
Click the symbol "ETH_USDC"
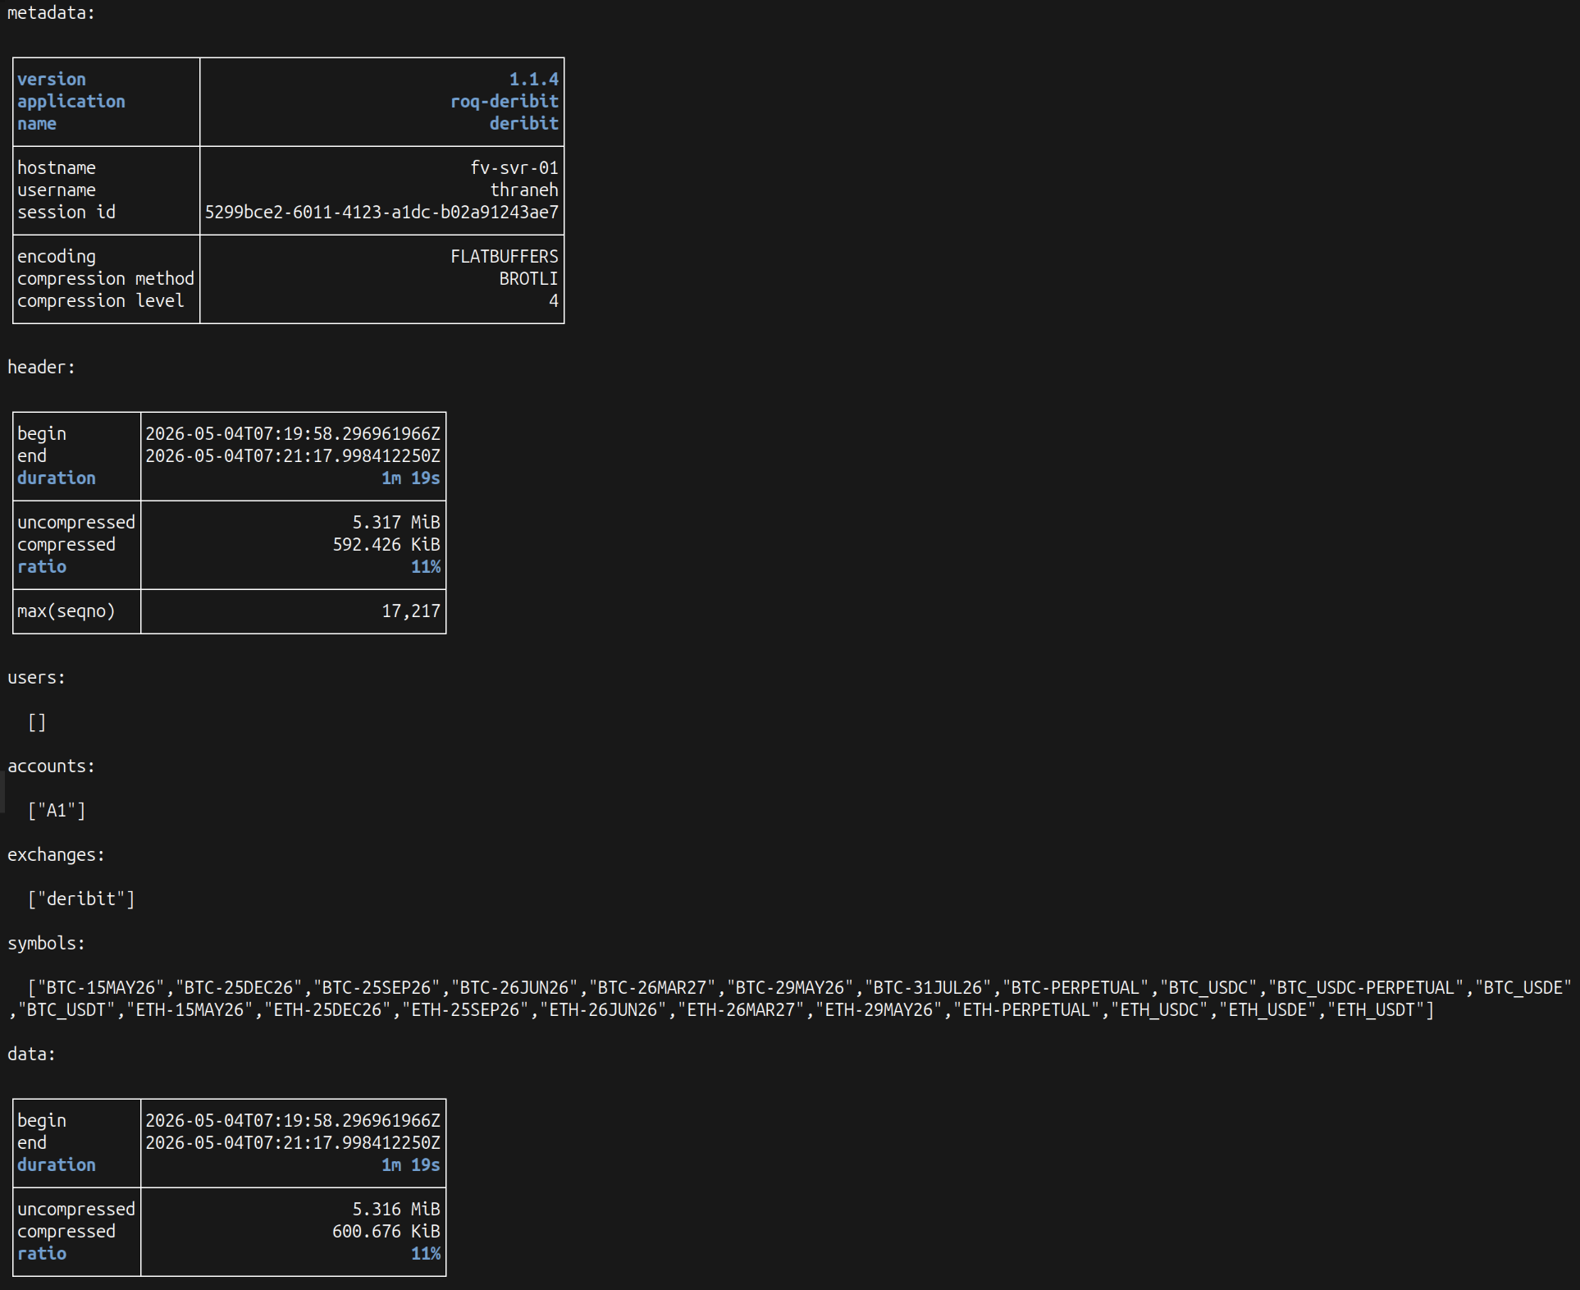(1159, 1010)
